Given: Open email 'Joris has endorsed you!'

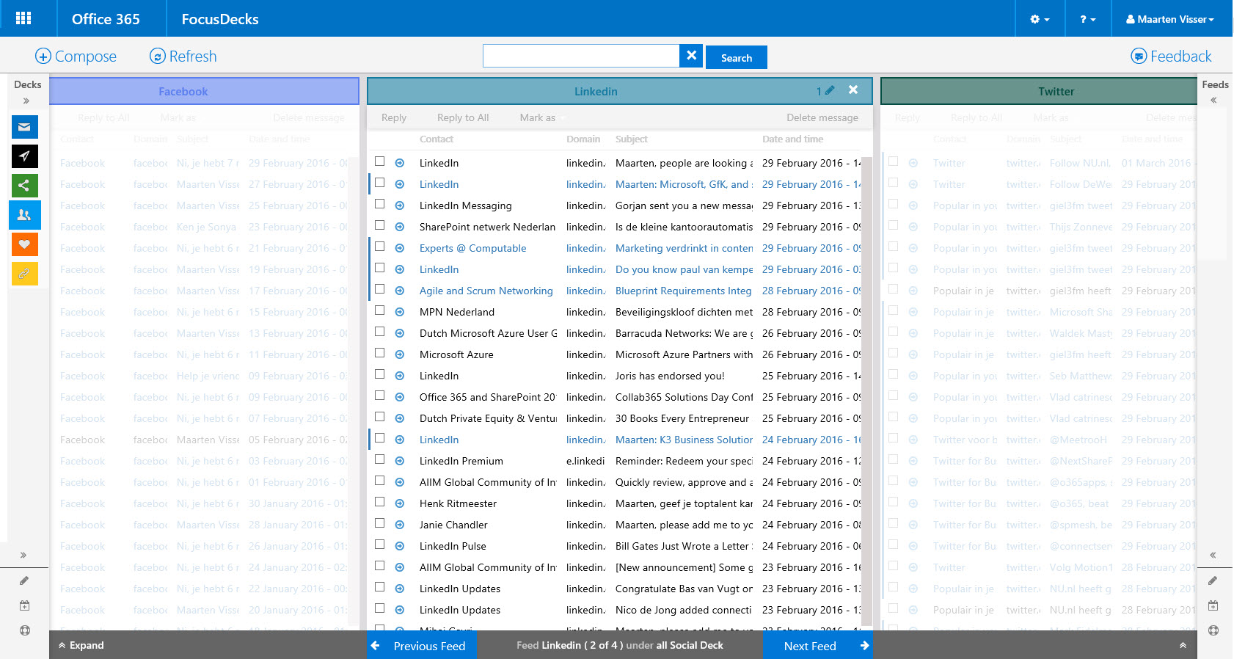Looking at the screenshot, I should (670, 376).
